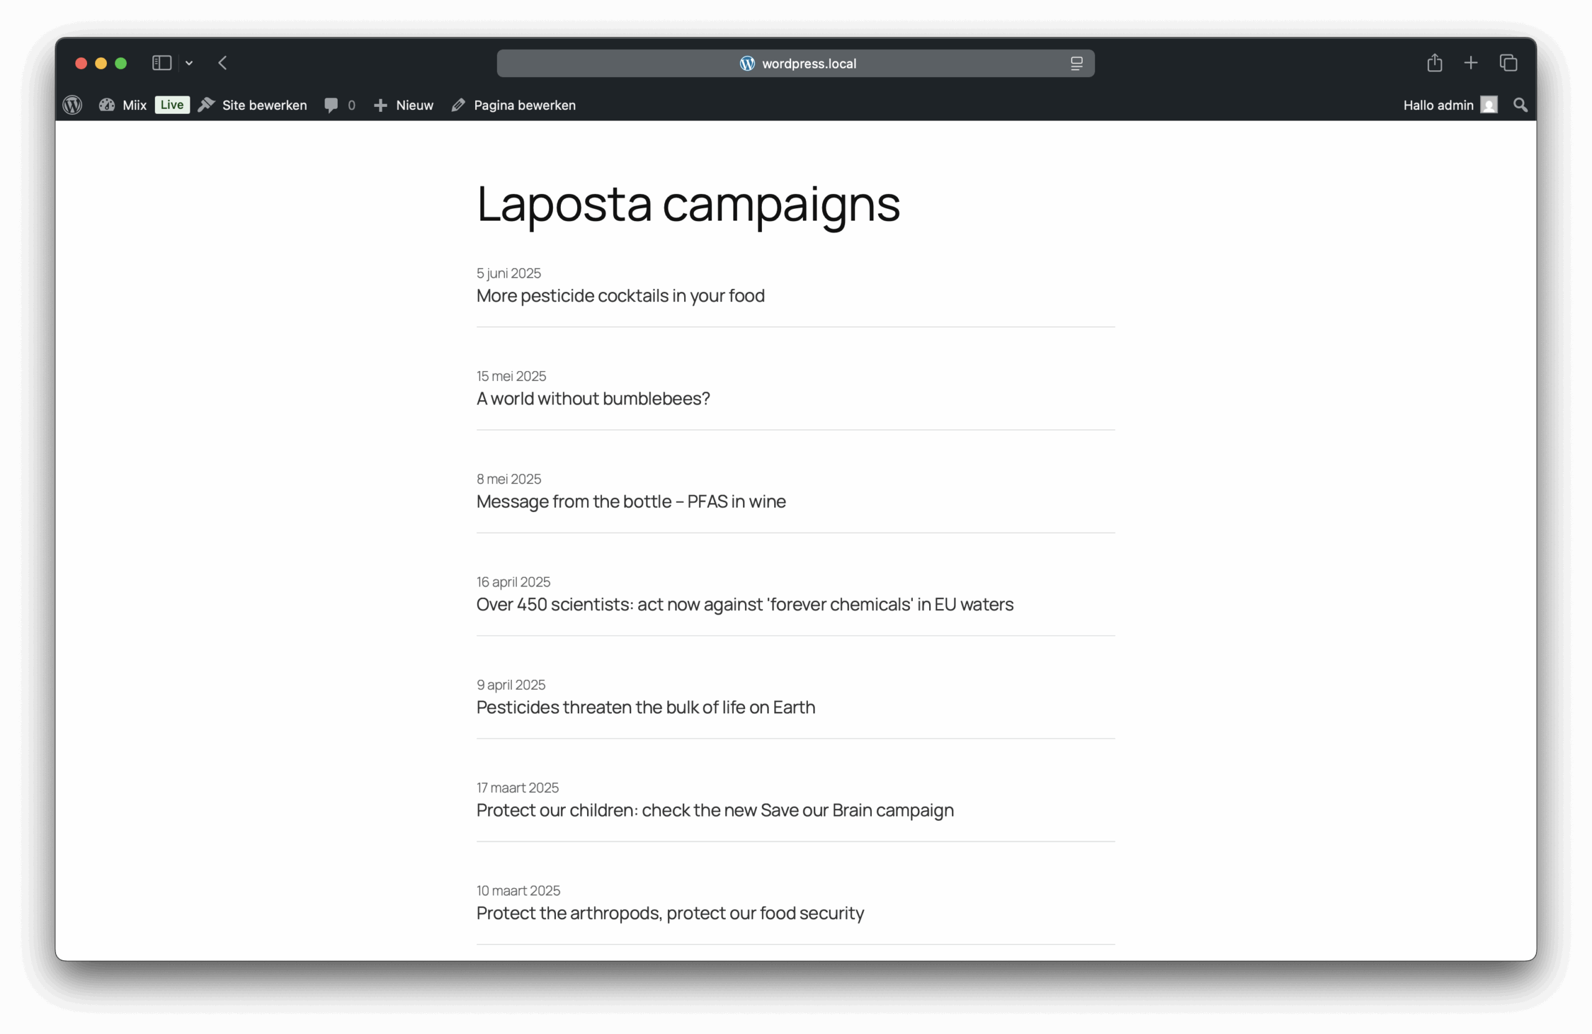Open 'Protect the arthropods, protect our food security'
This screenshot has height=1034, width=1592.
coord(670,913)
